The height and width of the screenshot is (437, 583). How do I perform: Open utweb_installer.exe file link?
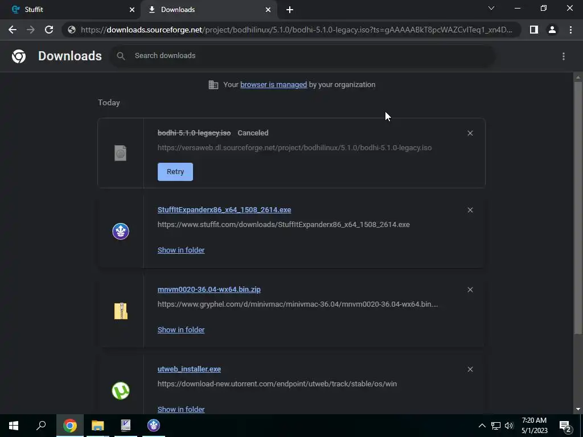click(189, 369)
